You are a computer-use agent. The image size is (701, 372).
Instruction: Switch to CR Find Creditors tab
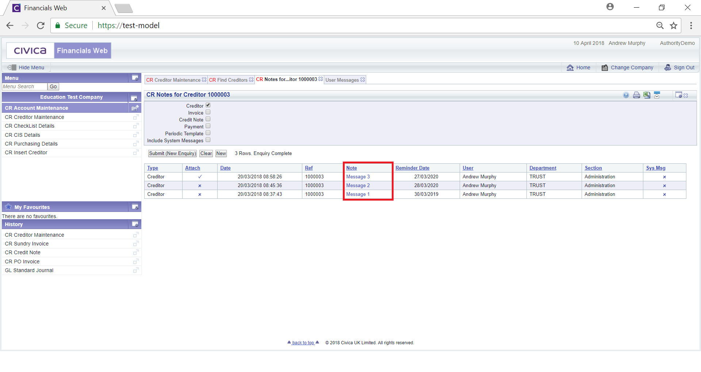228,80
